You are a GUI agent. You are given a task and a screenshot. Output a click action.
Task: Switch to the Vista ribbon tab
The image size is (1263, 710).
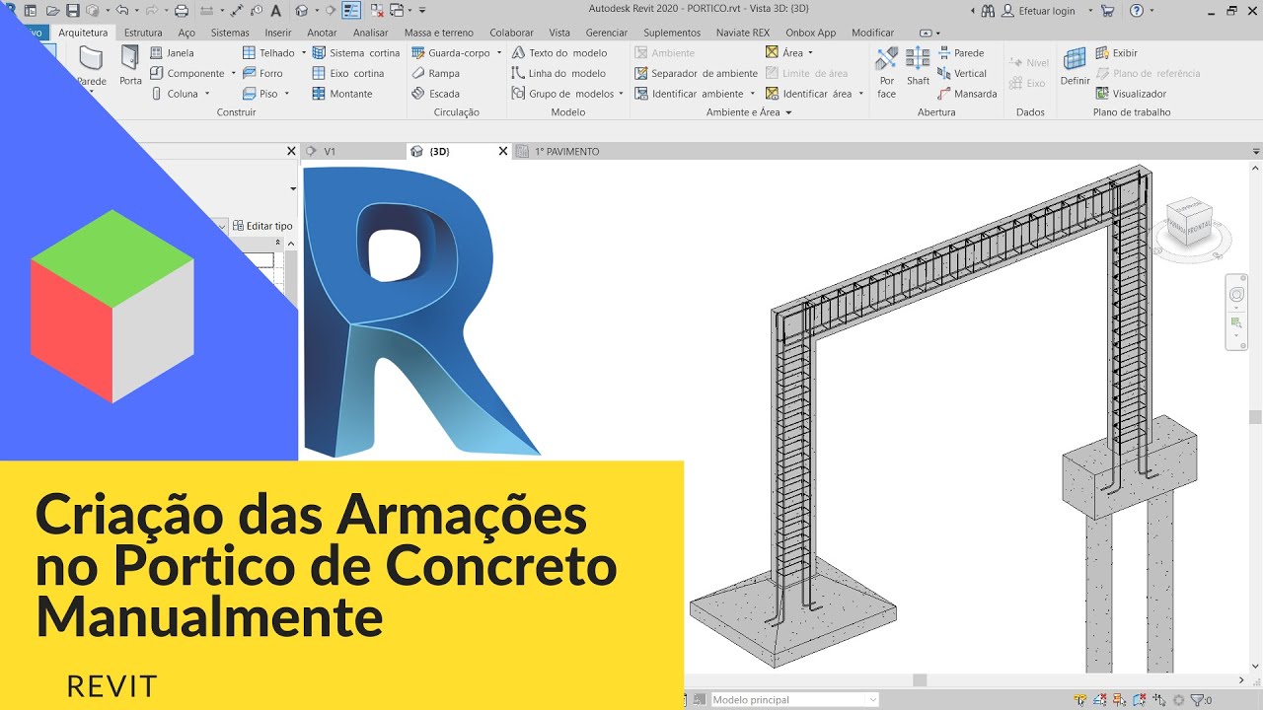[x=559, y=33]
